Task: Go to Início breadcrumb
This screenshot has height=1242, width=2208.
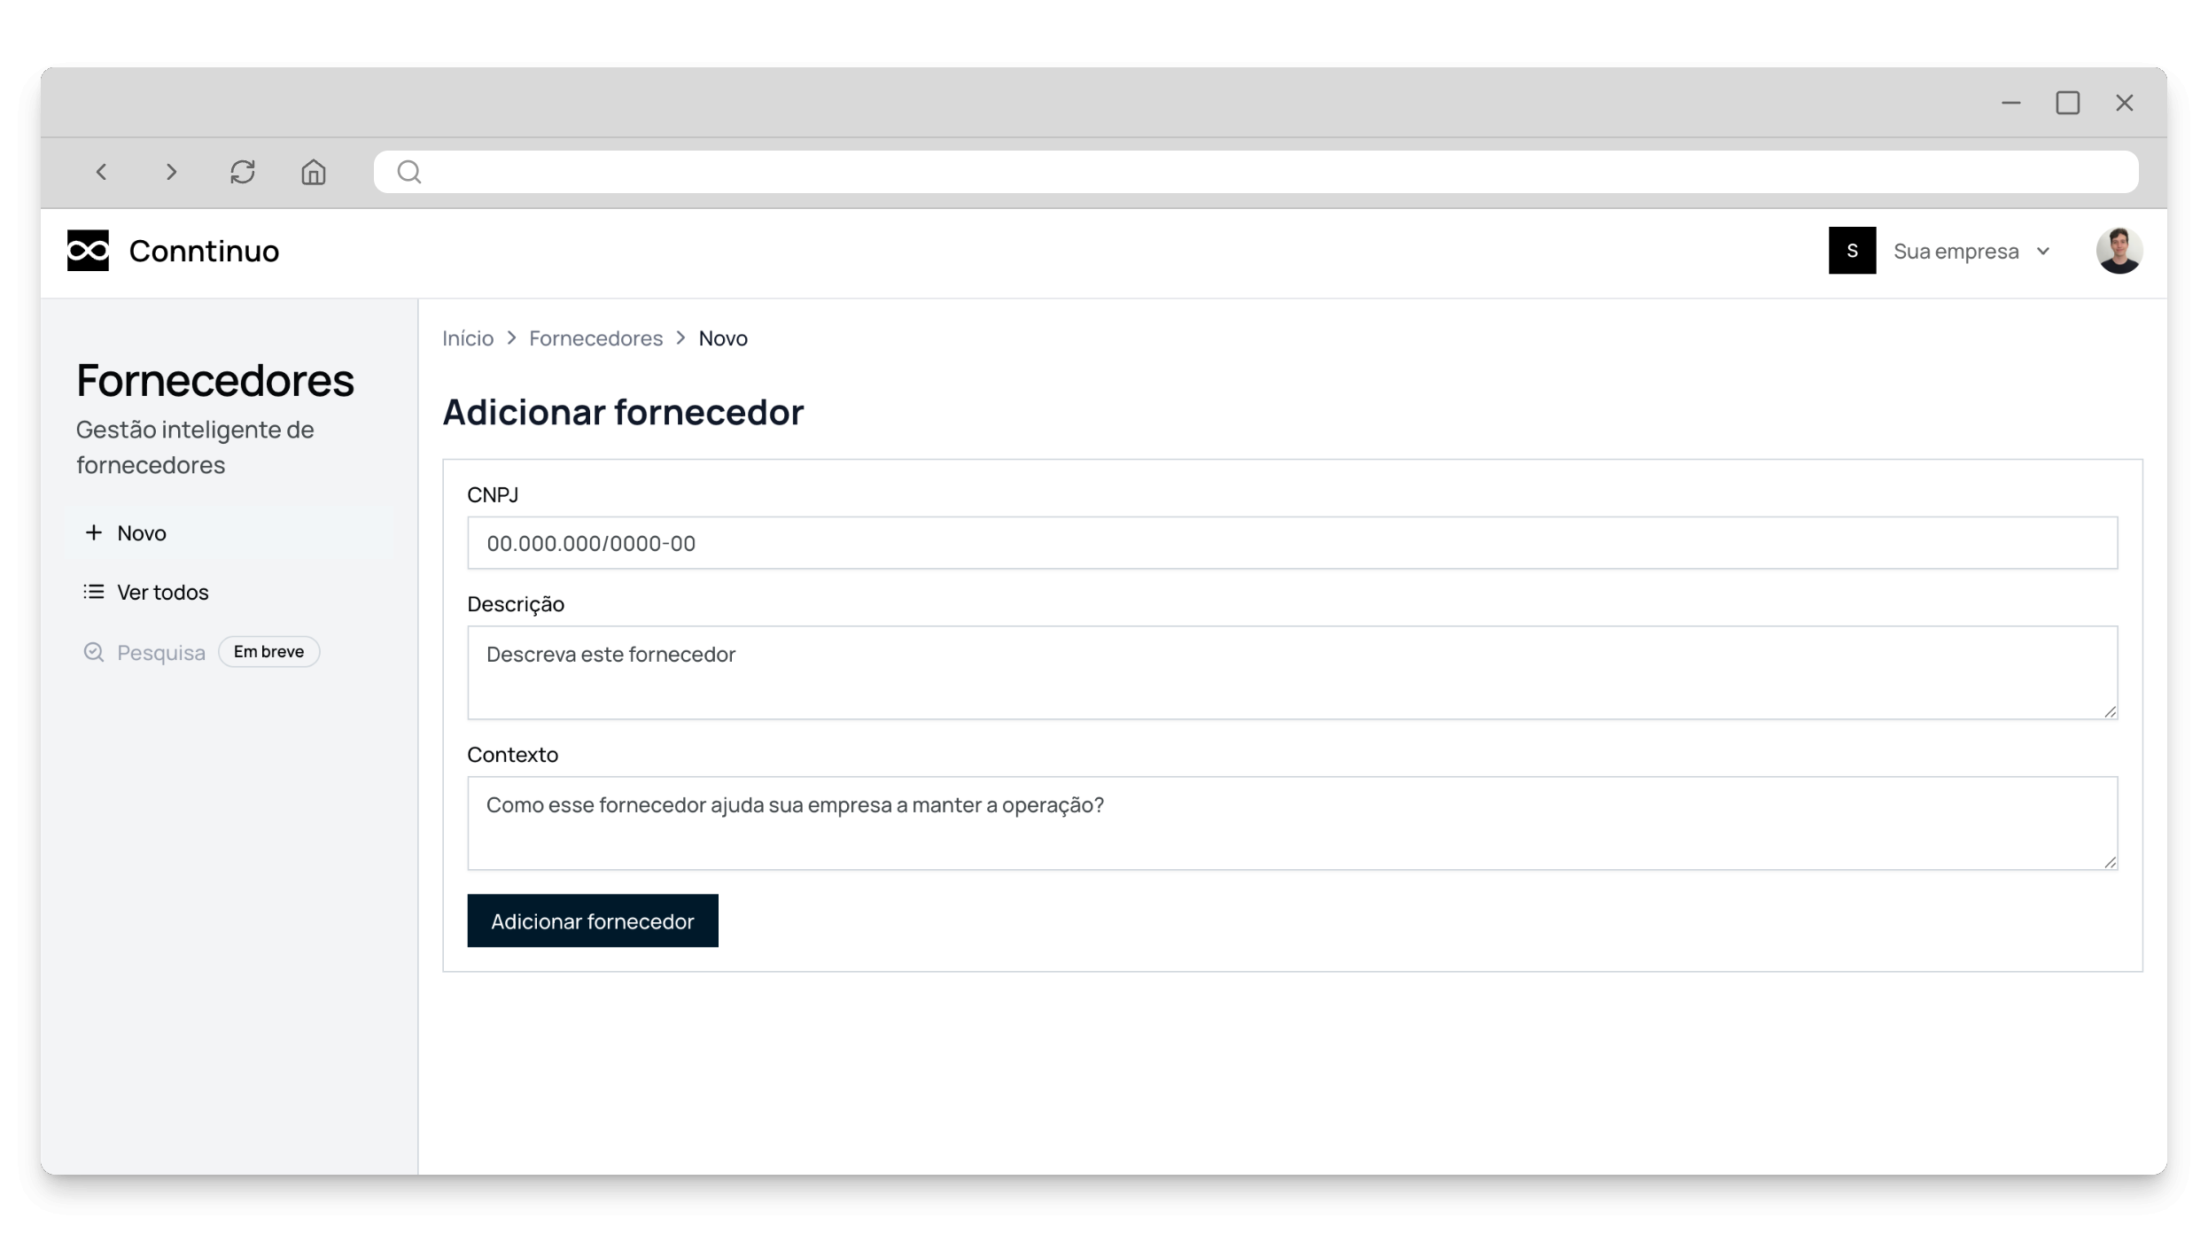Action: coord(468,338)
